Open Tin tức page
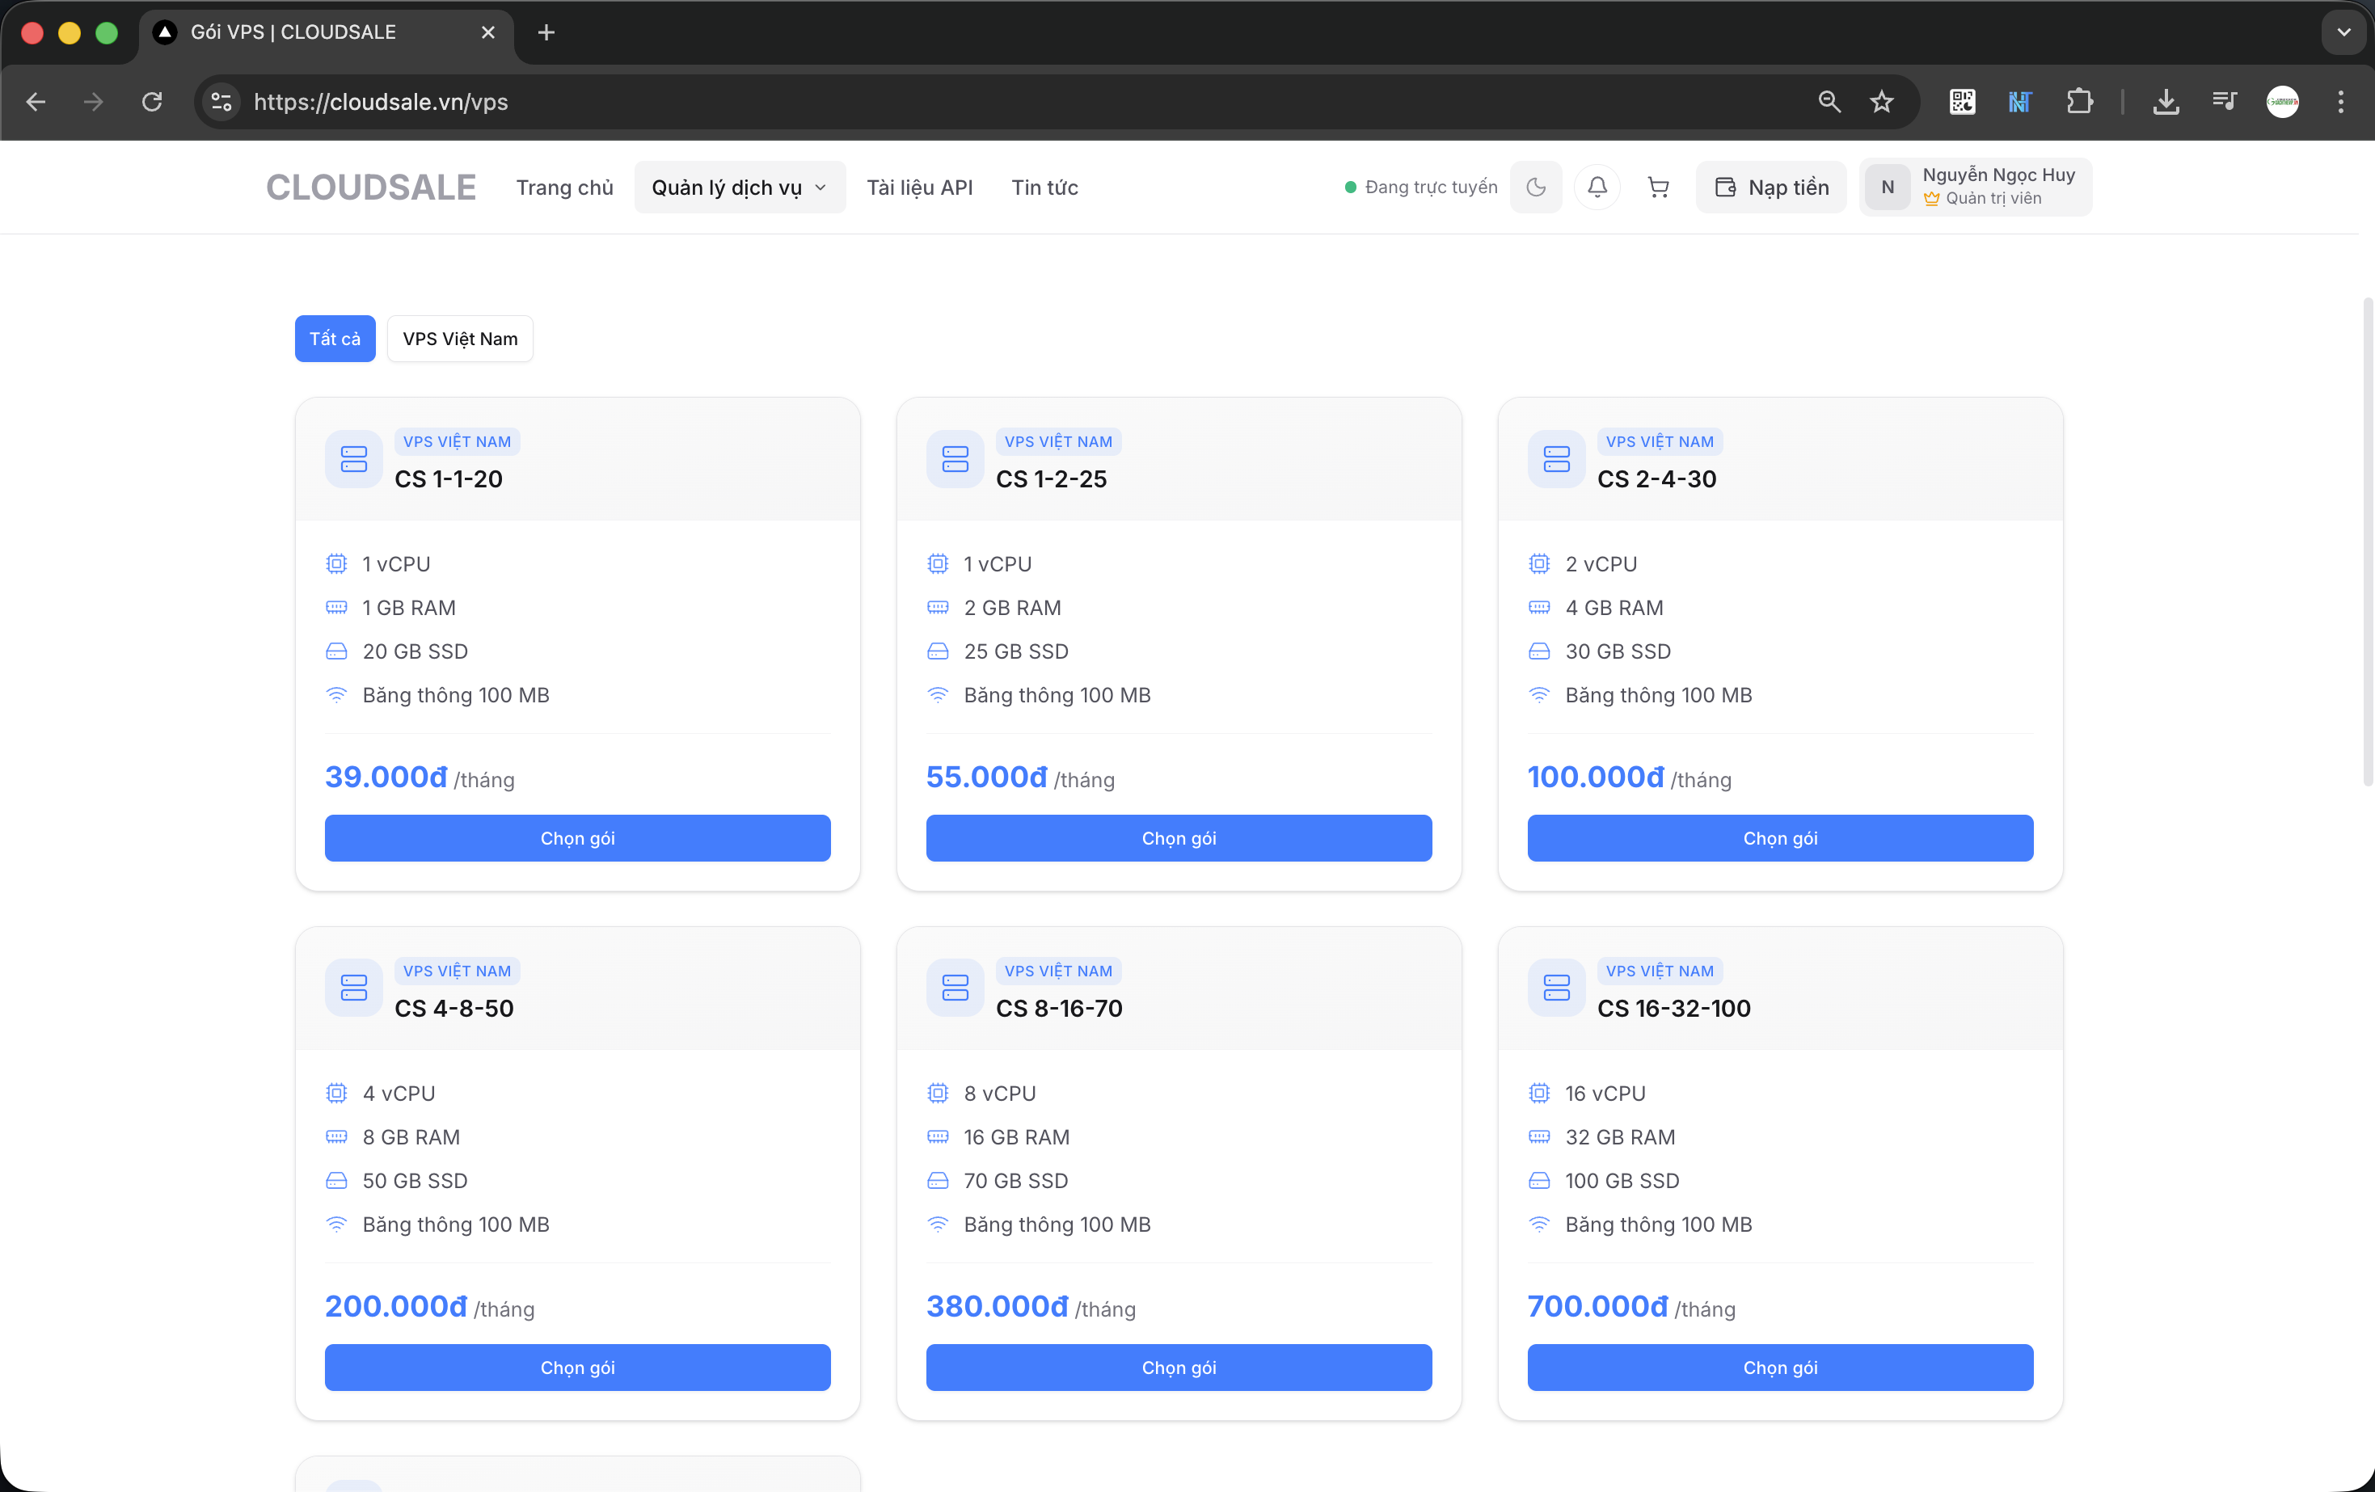 coord(1044,188)
